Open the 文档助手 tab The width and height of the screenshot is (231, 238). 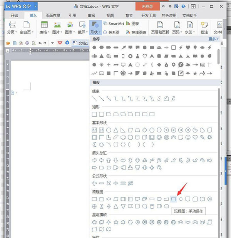tap(189, 15)
